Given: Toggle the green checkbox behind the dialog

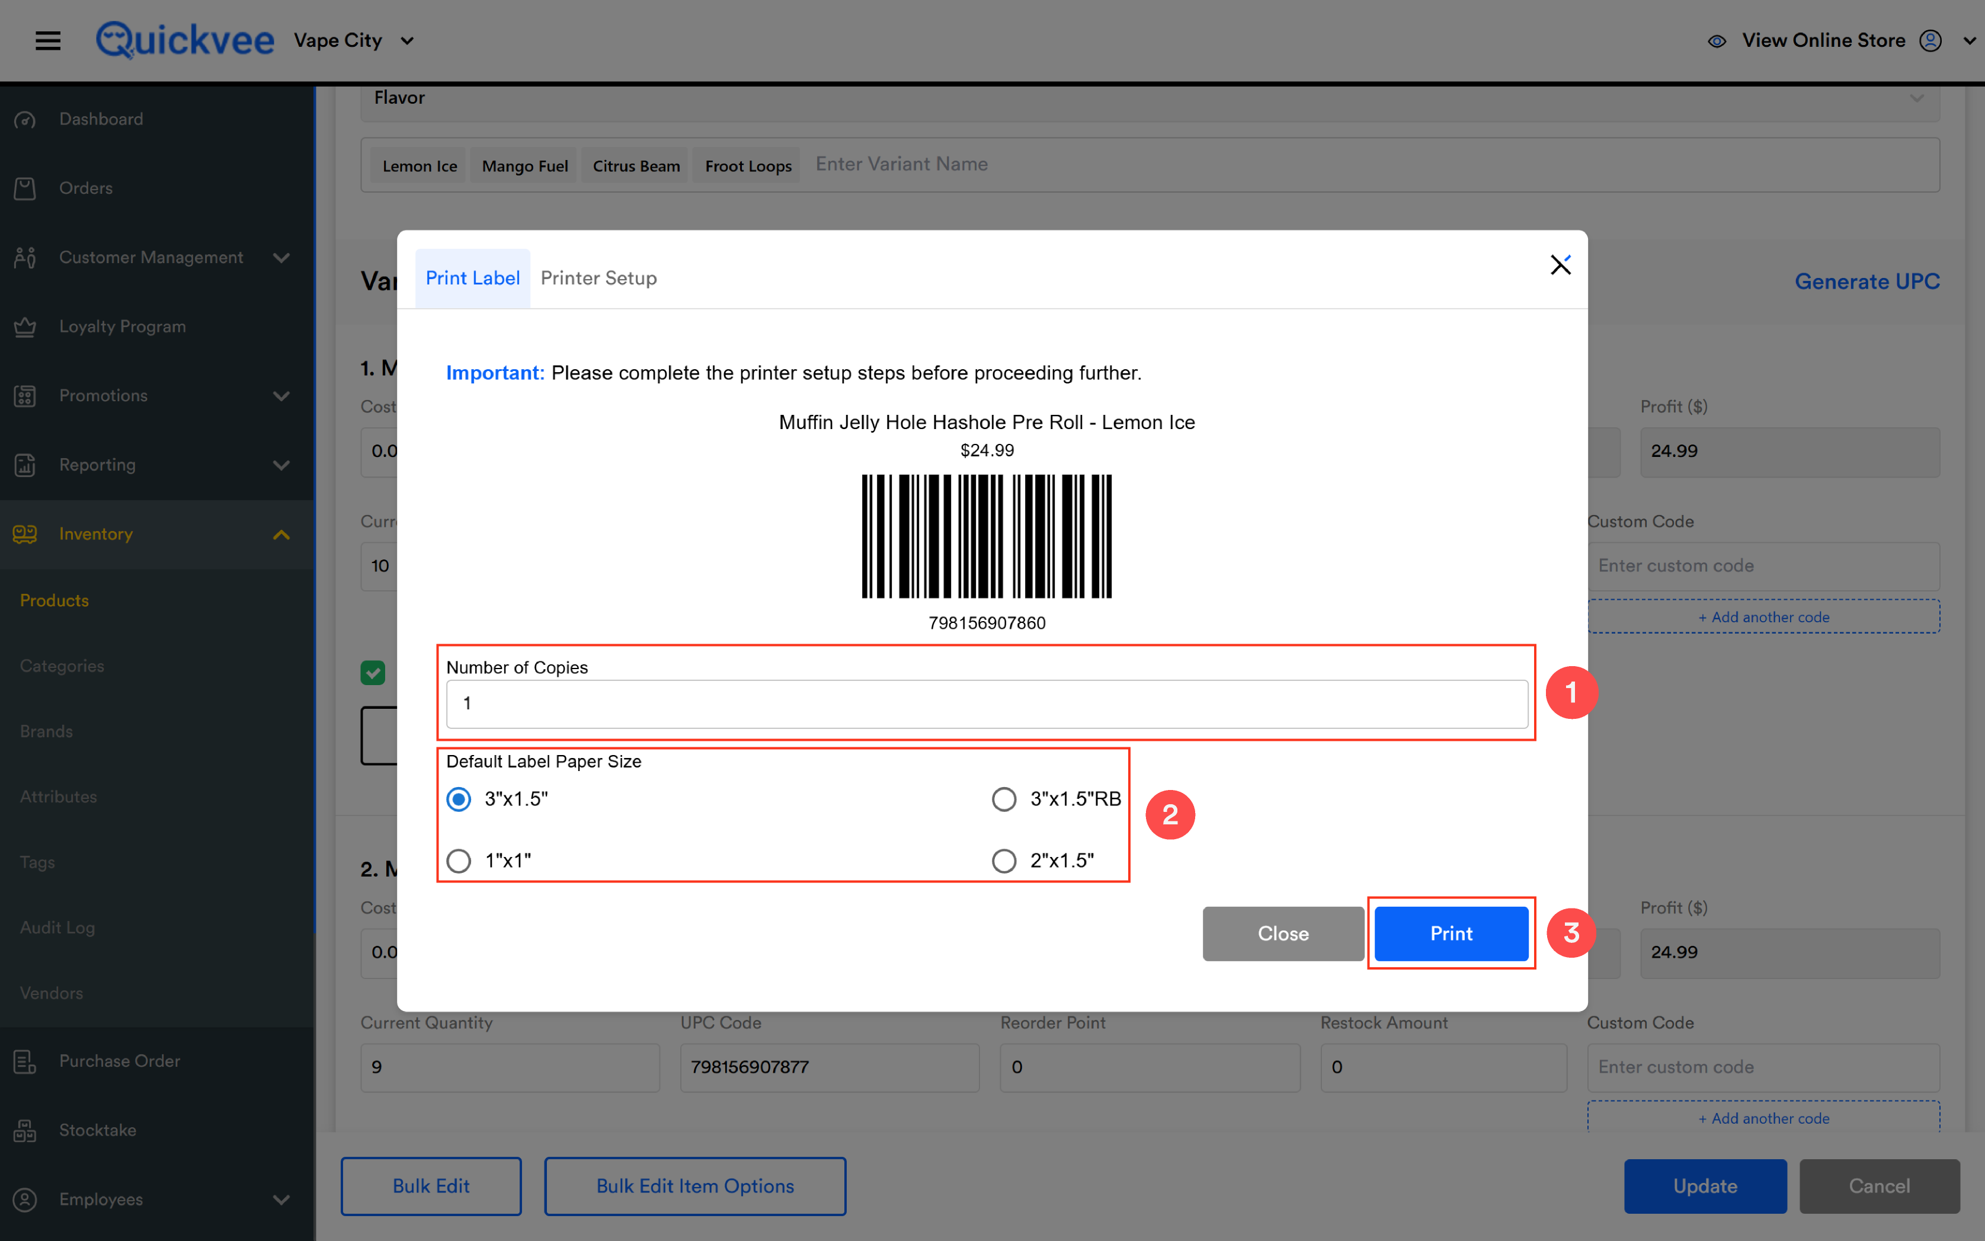Looking at the screenshot, I should pyautogui.click(x=373, y=672).
